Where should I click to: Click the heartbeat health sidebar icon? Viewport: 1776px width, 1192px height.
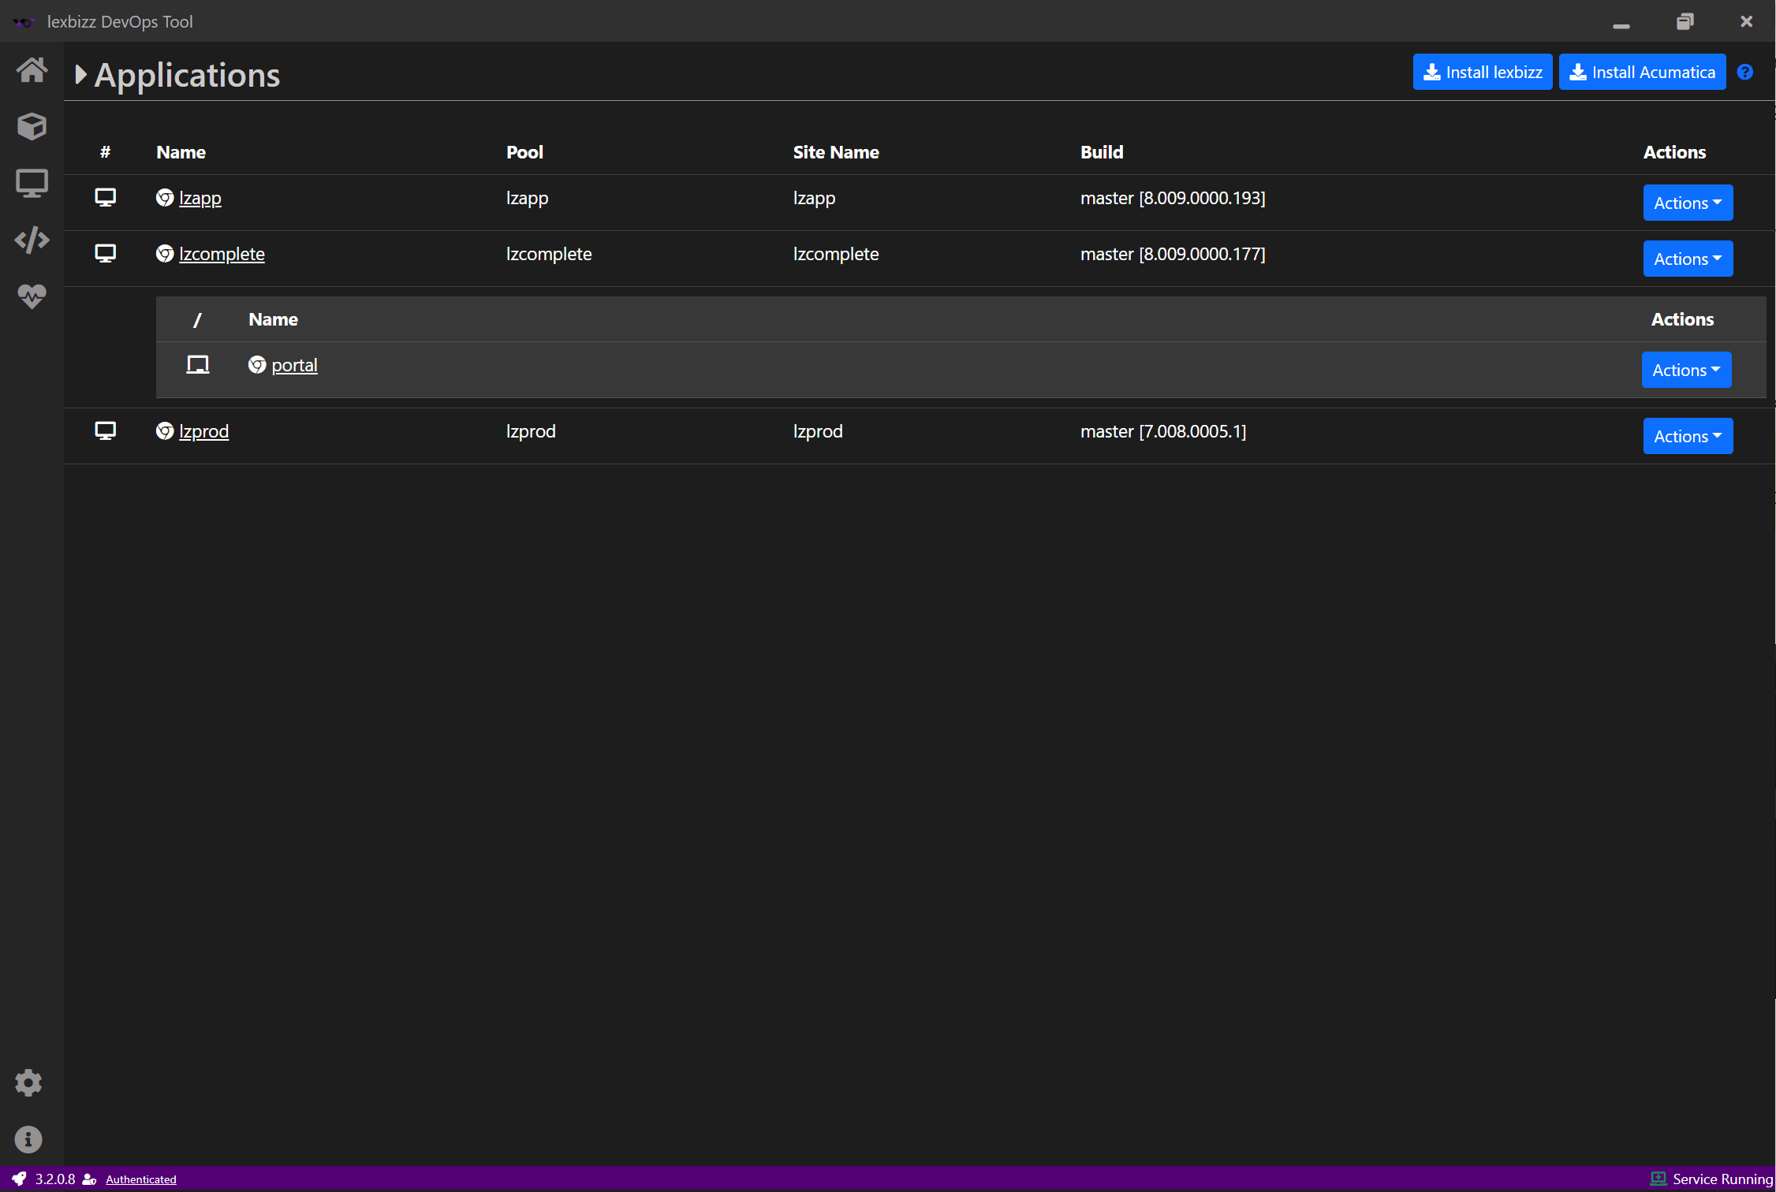32,296
